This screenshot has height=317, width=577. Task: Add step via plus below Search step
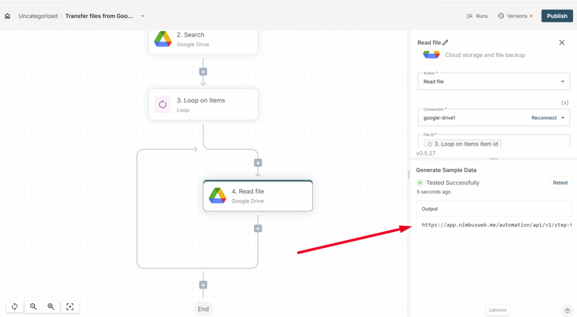[x=203, y=72]
